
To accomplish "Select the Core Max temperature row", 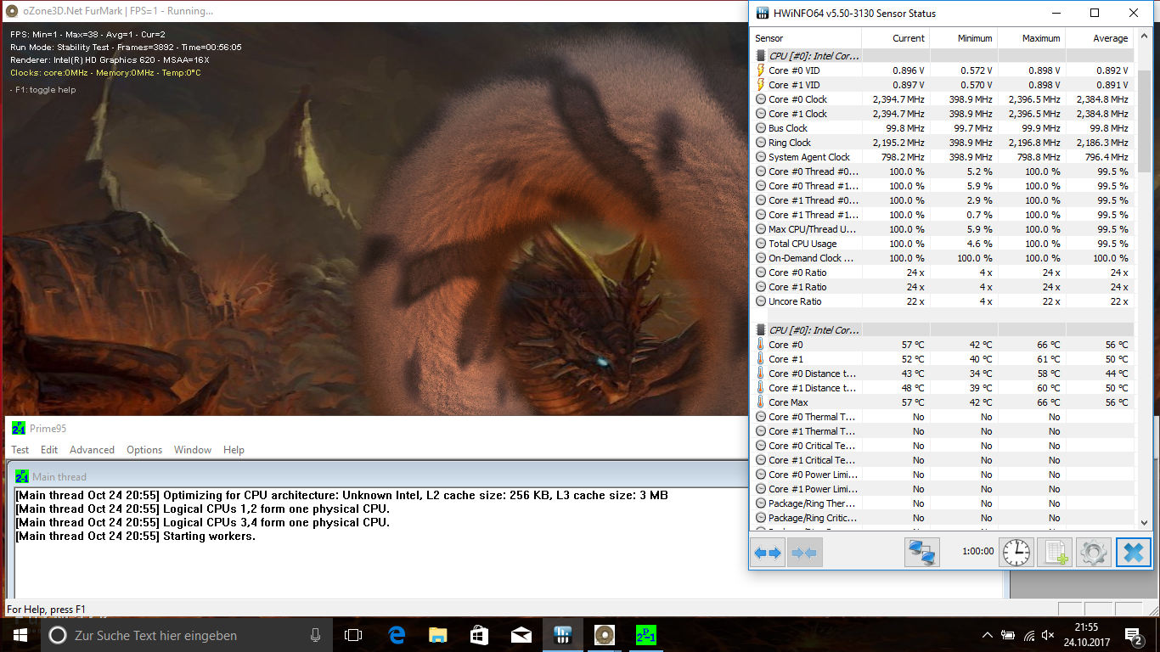I will point(943,402).
